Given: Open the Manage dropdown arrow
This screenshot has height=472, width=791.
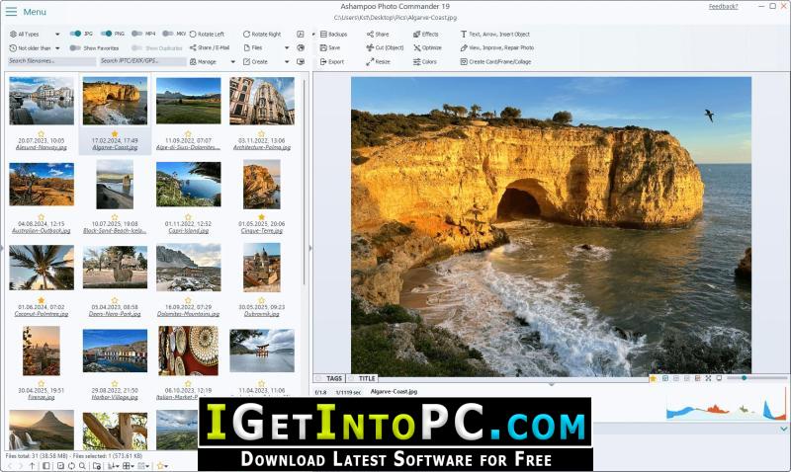Looking at the screenshot, I should pos(232,61).
